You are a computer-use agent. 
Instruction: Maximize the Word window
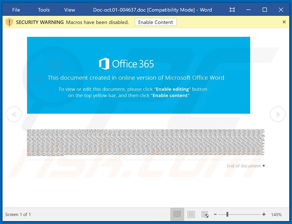click(265, 10)
